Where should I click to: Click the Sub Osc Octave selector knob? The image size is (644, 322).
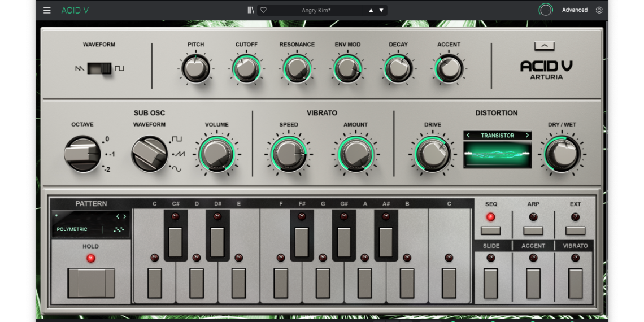point(82,154)
